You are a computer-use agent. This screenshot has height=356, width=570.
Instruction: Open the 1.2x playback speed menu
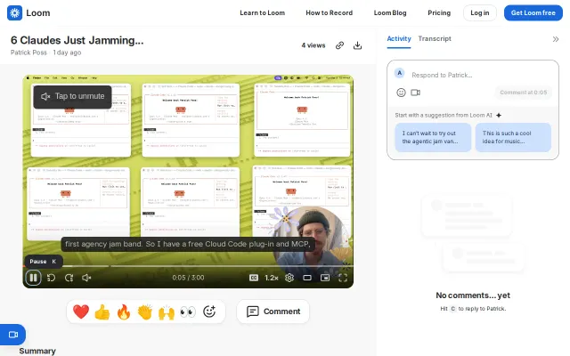[x=271, y=278]
